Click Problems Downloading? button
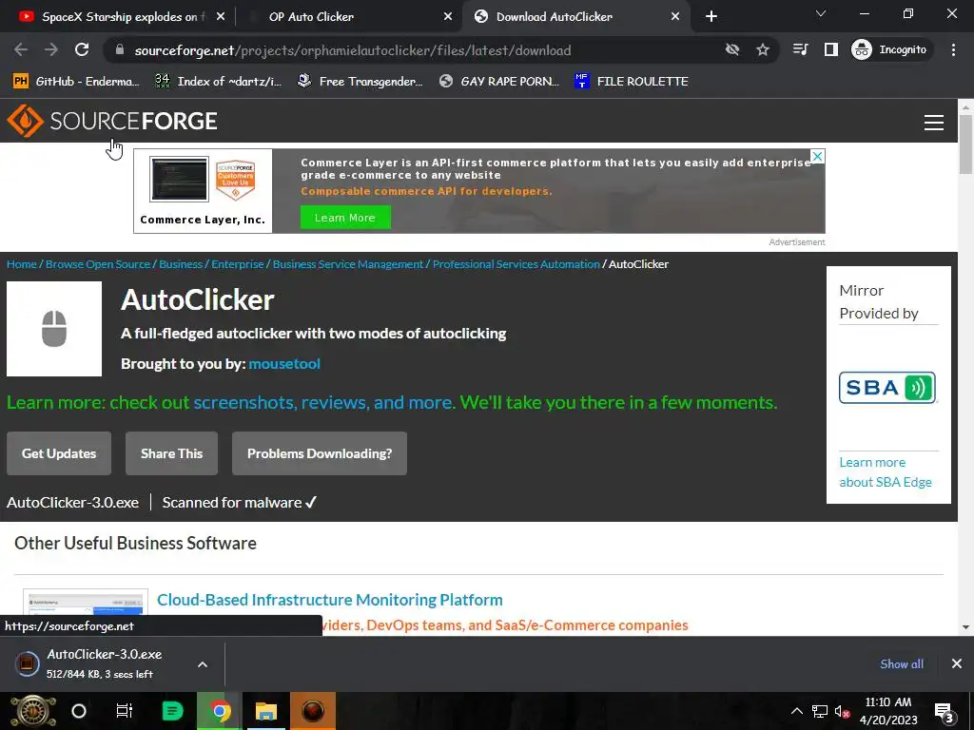The image size is (974, 730). [320, 453]
